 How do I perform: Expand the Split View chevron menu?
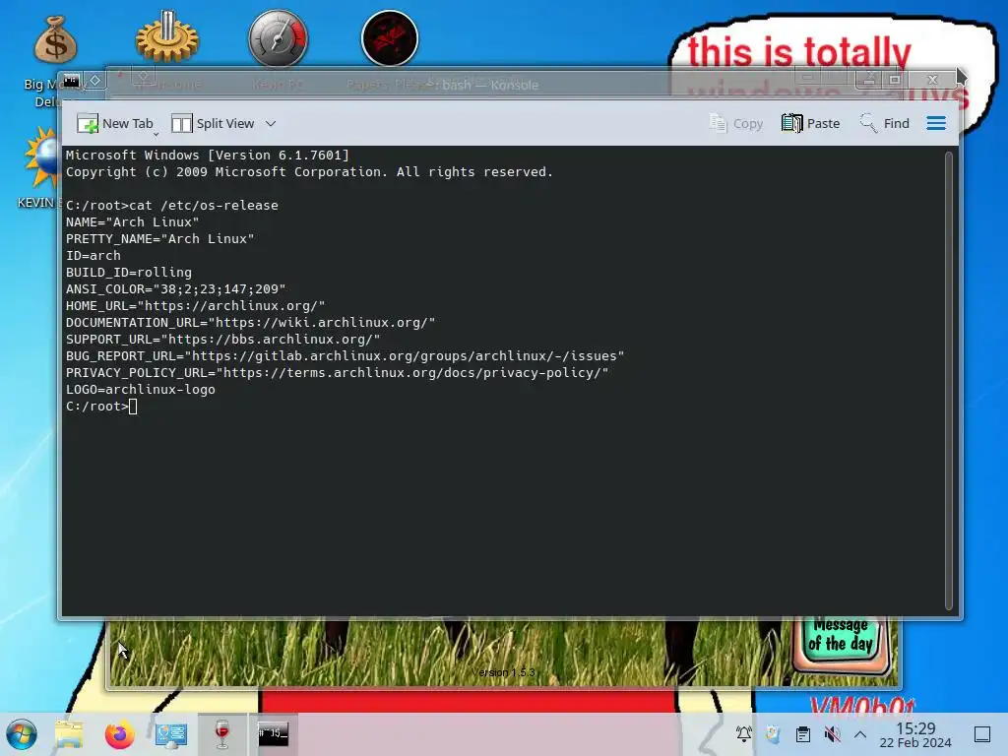tap(271, 123)
